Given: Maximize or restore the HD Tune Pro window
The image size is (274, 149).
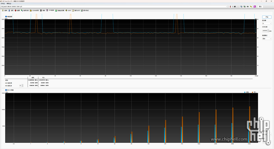Looking at the screenshot, I should pyautogui.click(x=266, y=1).
